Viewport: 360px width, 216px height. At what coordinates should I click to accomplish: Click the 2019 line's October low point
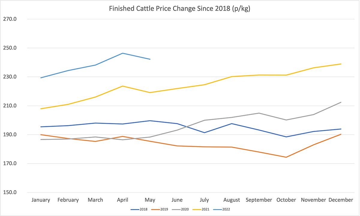tap(286, 157)
